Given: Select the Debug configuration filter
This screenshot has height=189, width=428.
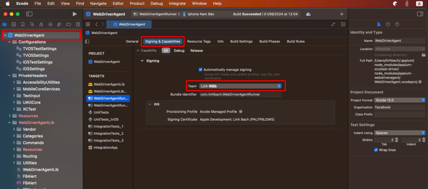Looking at the screenshot, I should pyautogui.click(x=179, y=51).
